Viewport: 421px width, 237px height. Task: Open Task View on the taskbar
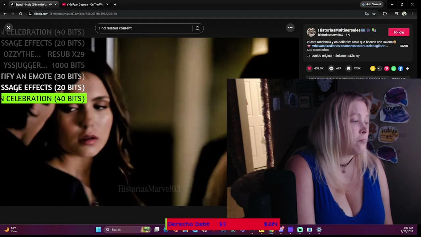pos(157,230)
